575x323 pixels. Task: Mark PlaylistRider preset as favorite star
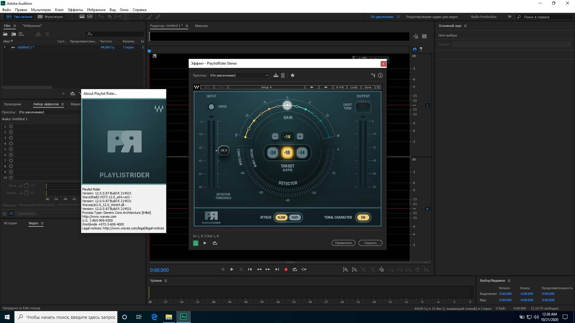click(x=293, y=75)
